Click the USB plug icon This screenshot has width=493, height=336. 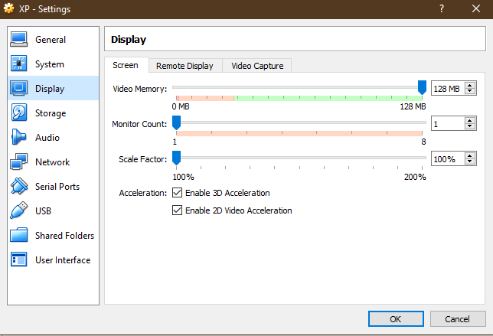pos(19,210)
